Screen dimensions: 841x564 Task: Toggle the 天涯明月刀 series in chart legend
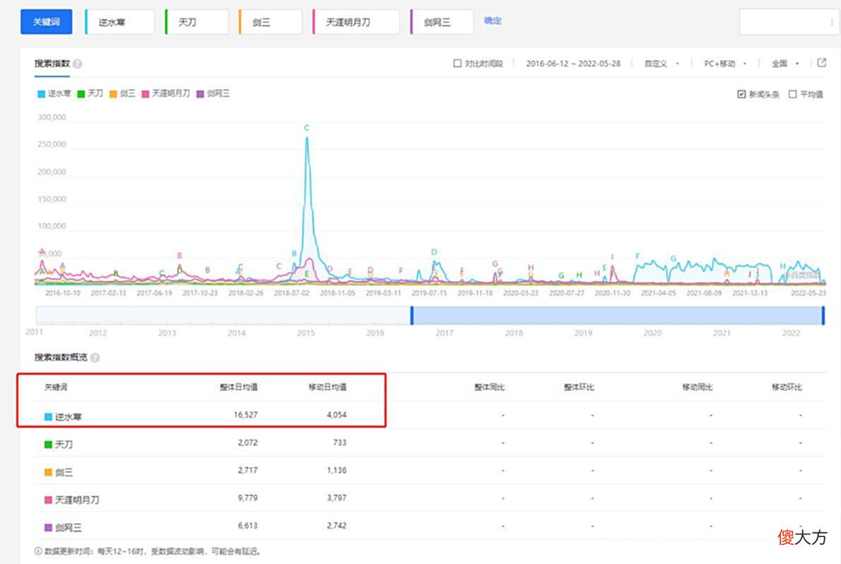tap(165, 93)
